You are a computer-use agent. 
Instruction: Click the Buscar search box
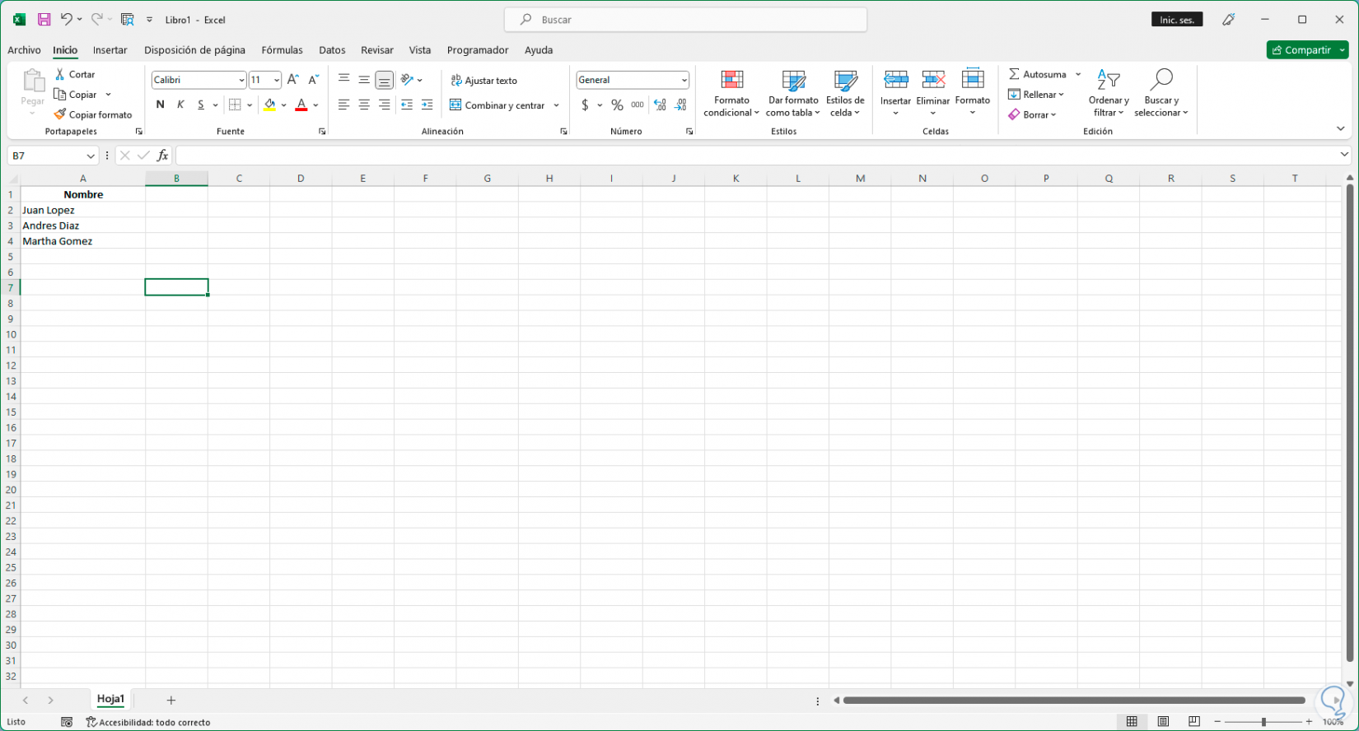[685, 20]
